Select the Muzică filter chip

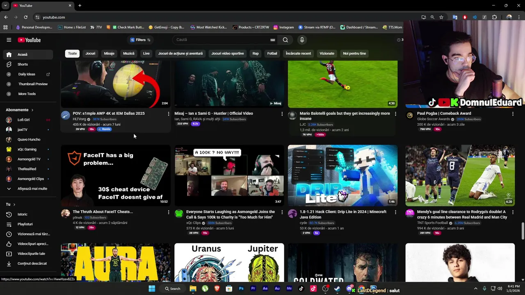pyautogui.click(x=129, y=53)
